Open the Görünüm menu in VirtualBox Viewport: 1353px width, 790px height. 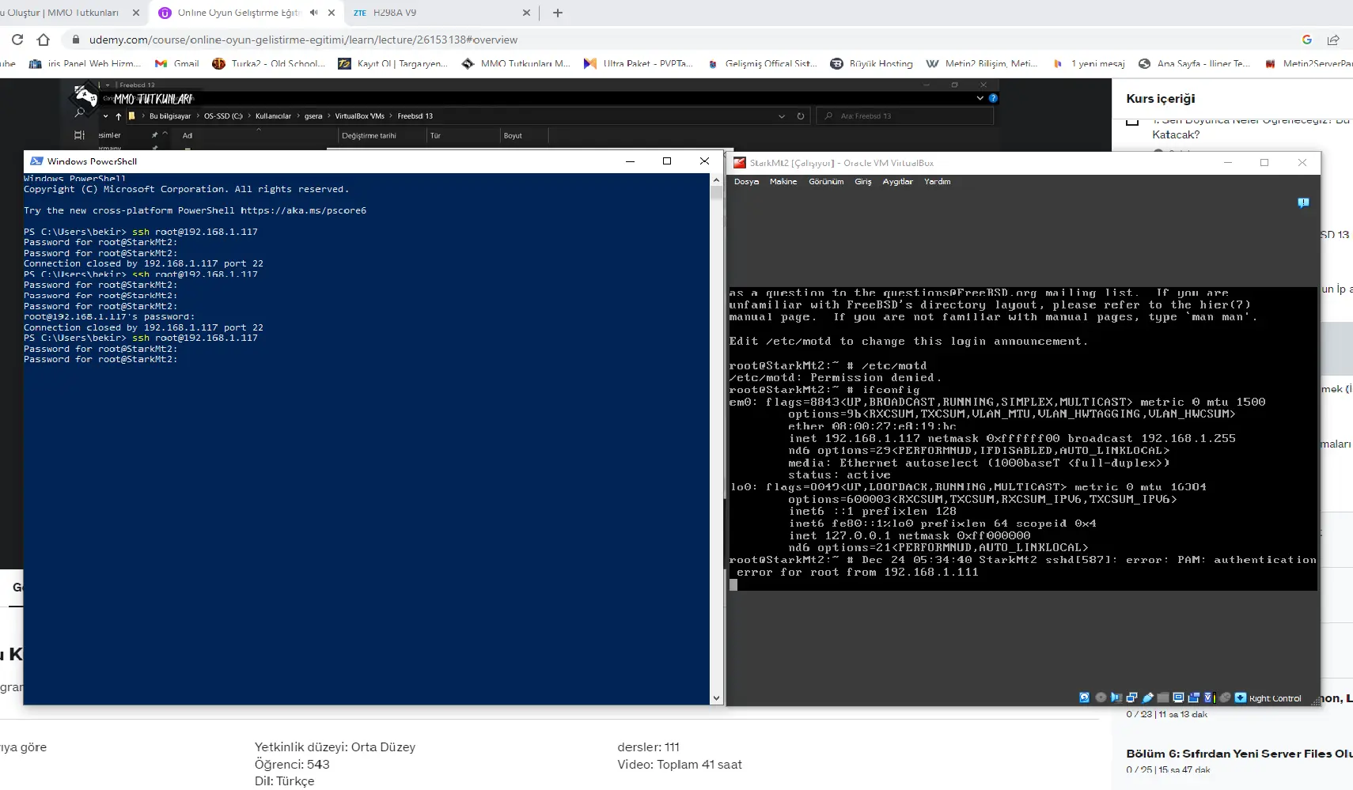826,182
